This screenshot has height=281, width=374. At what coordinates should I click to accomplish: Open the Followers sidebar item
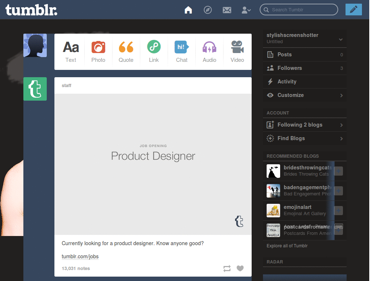click(x=305, y=68)
